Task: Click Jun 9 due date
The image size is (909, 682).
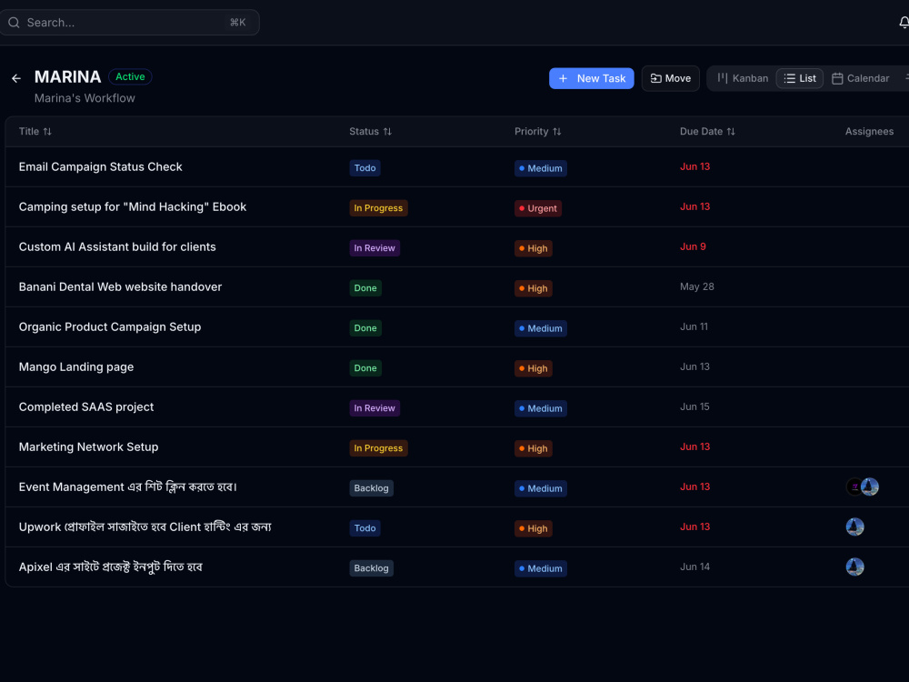Action: (x=693, y=246)
